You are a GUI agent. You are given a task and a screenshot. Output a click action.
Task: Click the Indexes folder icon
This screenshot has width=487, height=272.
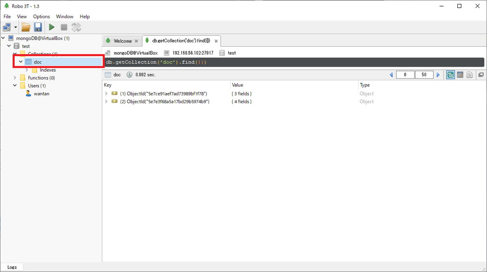[34, 70]
